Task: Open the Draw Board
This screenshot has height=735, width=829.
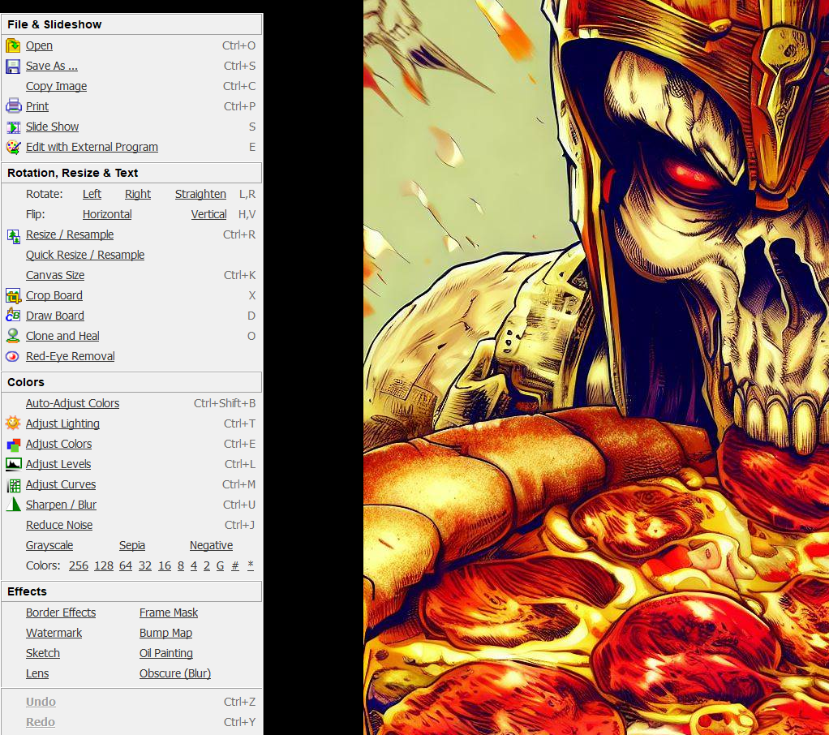Action: tap(55, 316)
